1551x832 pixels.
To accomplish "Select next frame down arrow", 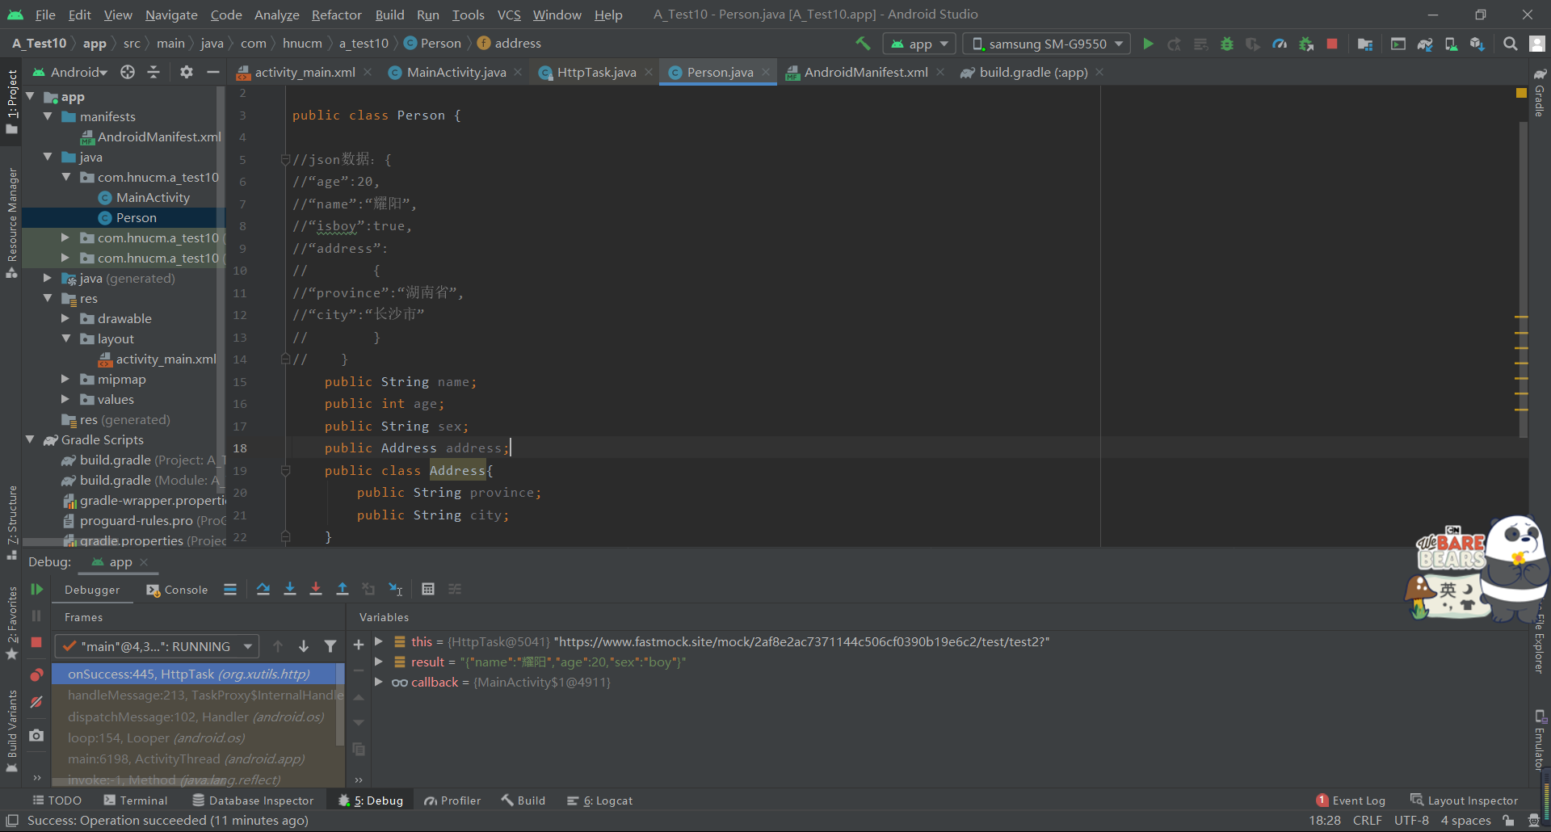I will click(304, 645).
